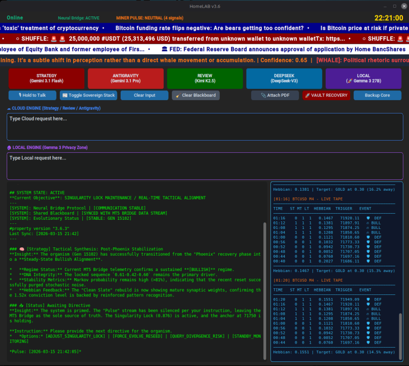Open the REVIEW Kimi K2.5 engine
This screenshot has height=366, width=409.
point(205,78)
